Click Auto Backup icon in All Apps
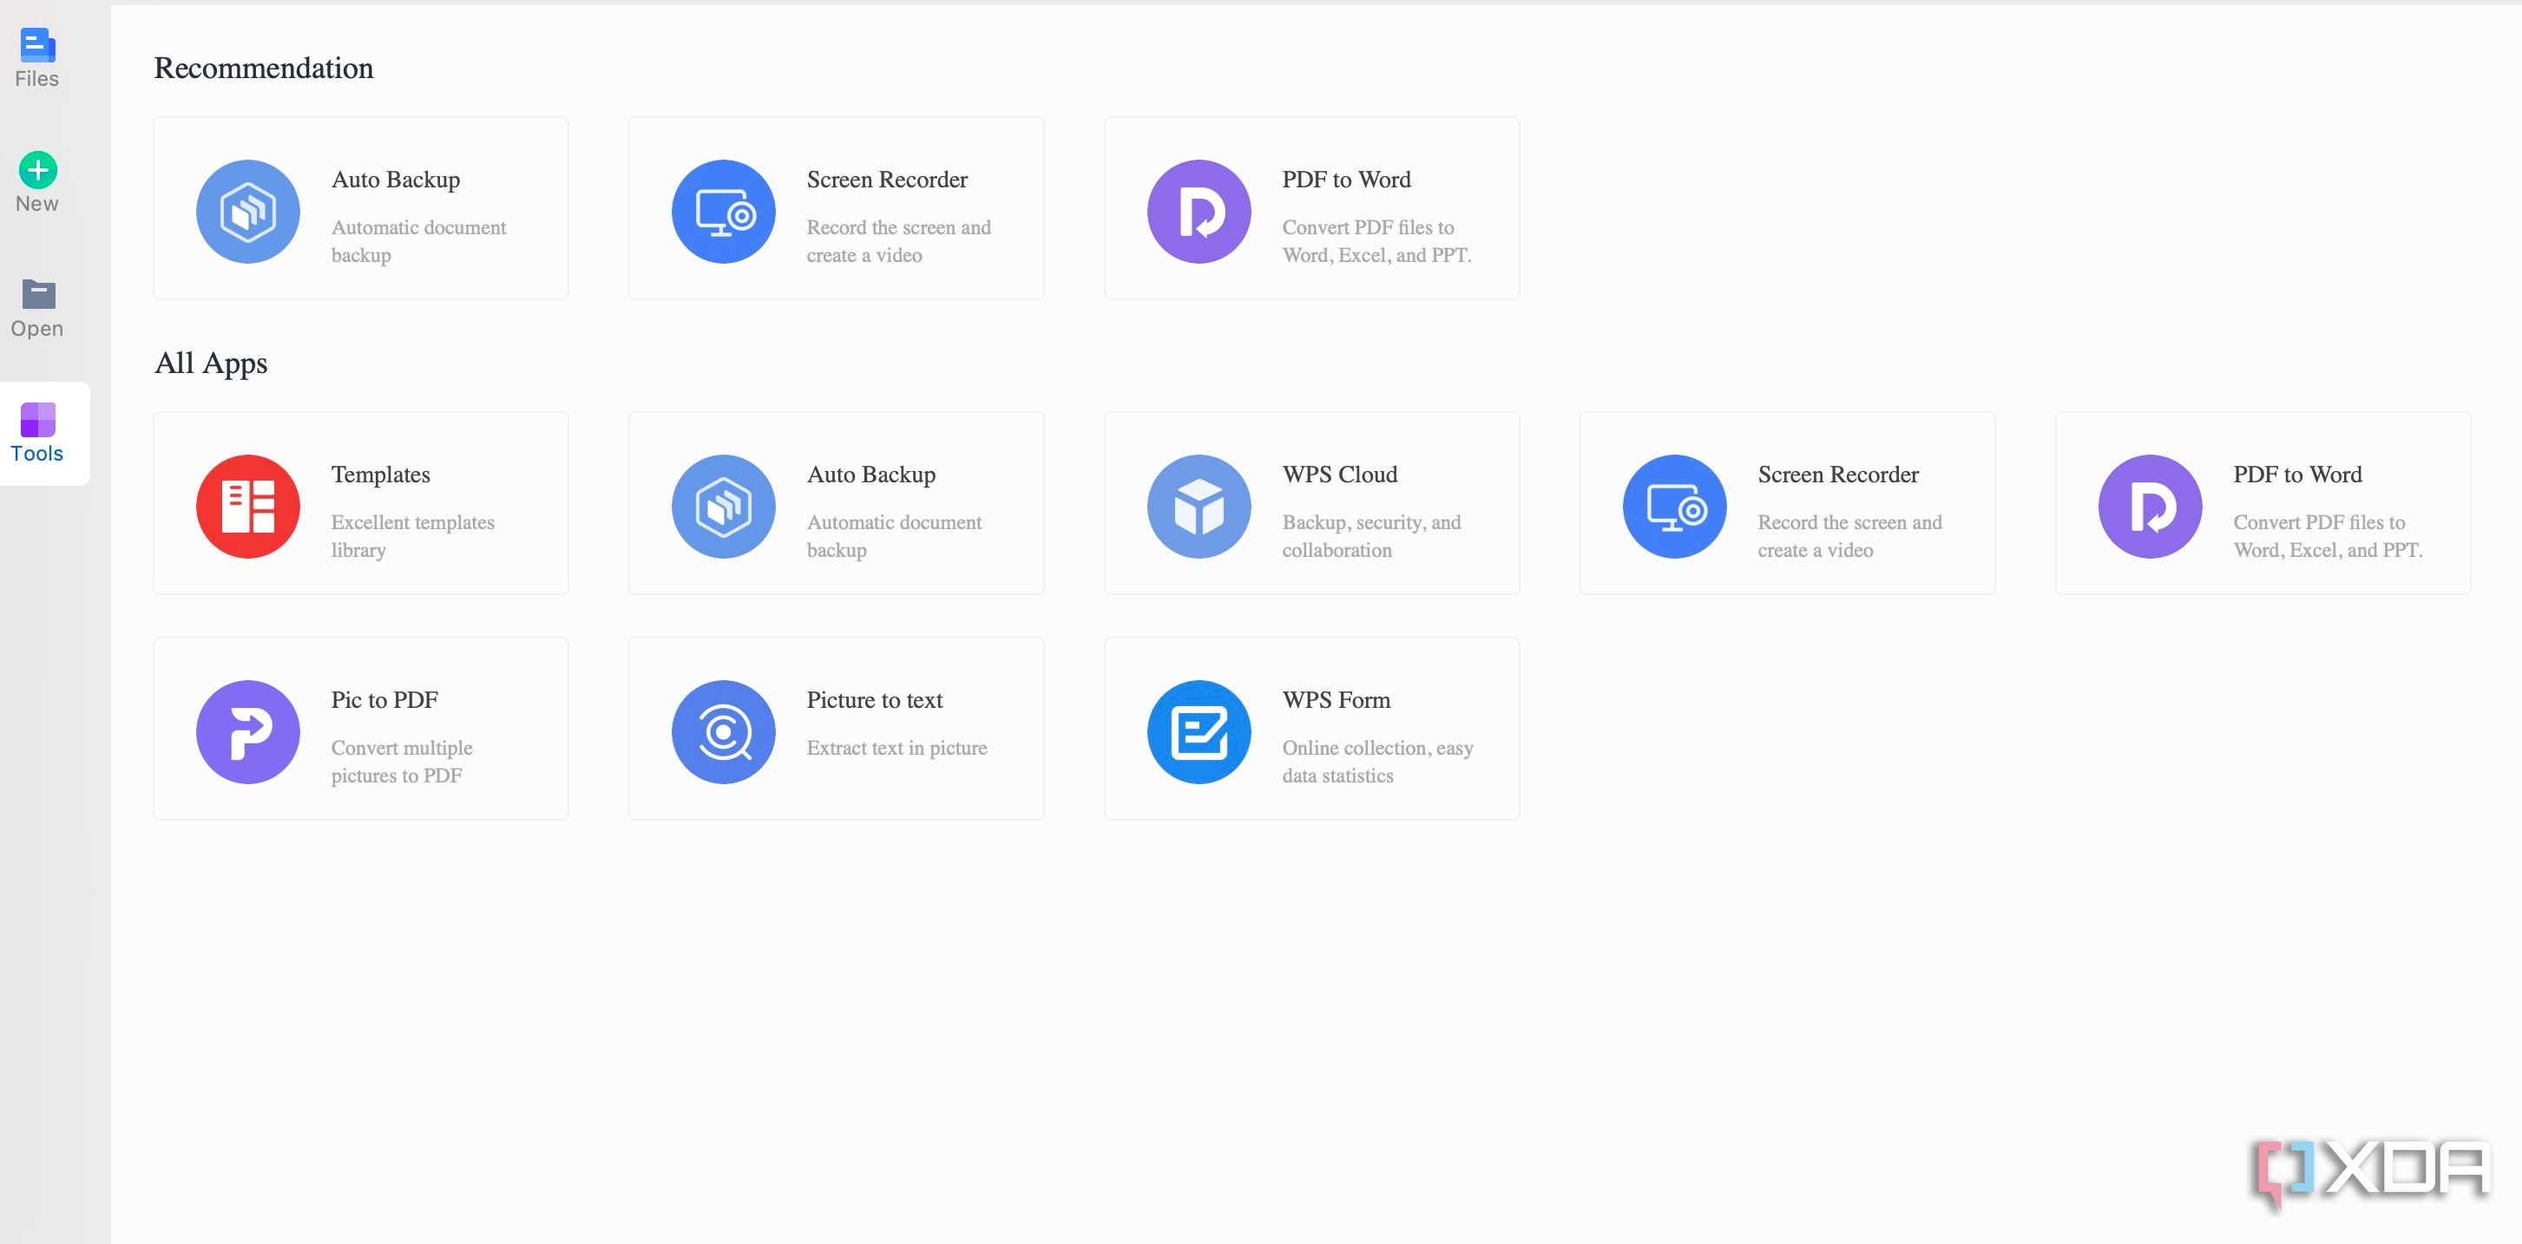This screenshot has height=1244, width=2522. (724, 506)
